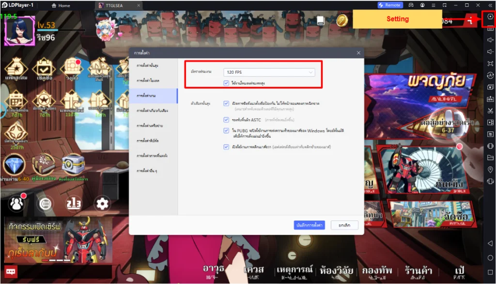Screen dimensions: 496x284
Task: Open the video recorder sidebar icon
Action: (490, 123)
